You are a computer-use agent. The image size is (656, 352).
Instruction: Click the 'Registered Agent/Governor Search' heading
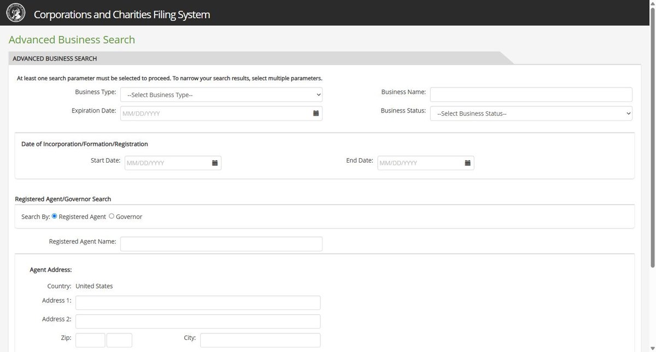(63, 199)
